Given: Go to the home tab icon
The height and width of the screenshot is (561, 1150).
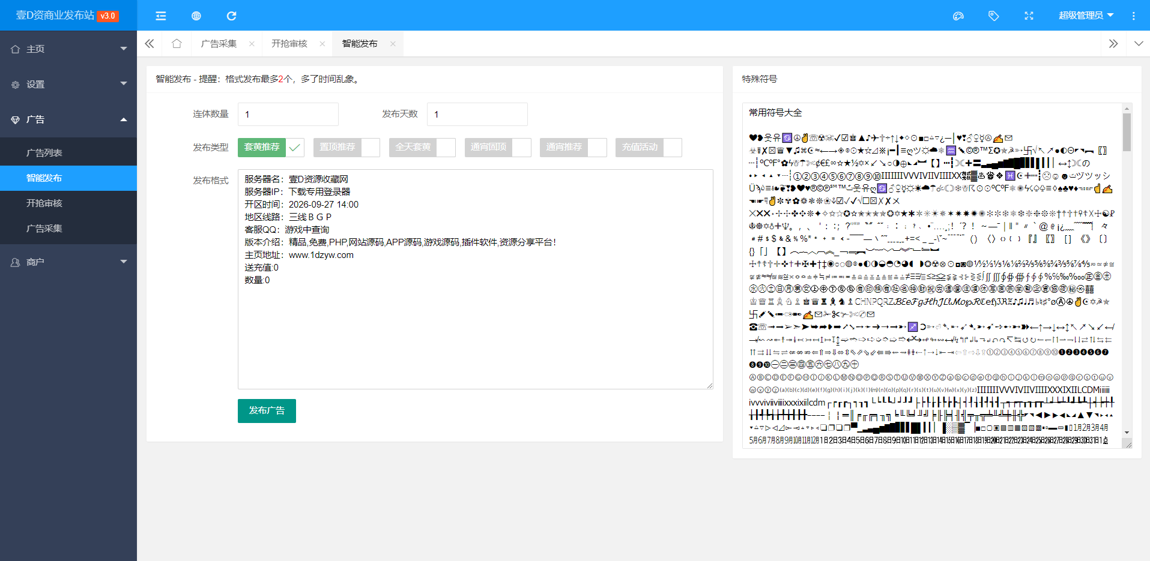Looking at the screenshot, I should tap(177, 43).
